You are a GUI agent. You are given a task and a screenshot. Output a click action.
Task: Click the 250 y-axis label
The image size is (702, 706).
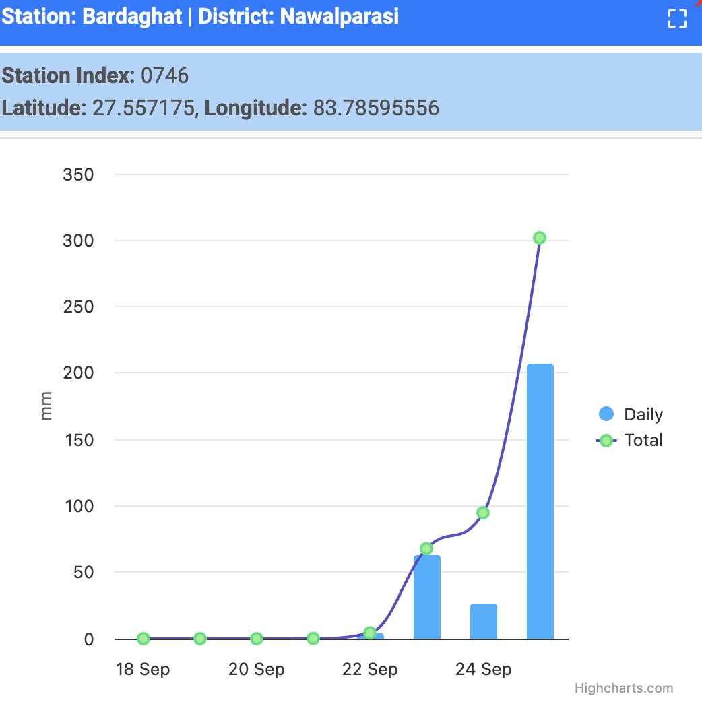(78, 307)
